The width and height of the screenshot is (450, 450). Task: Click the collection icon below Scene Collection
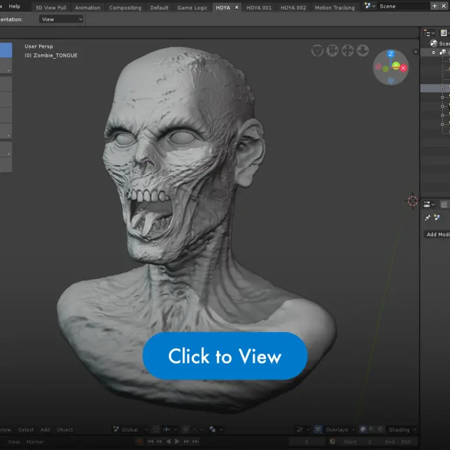[x=443, y=52]
